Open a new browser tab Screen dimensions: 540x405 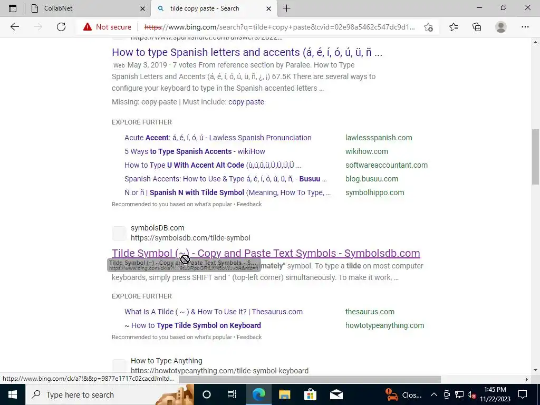[286, 8]
